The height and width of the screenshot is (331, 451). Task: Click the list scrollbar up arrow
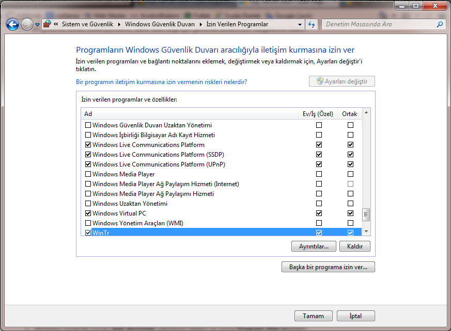[x=366, y=112]
